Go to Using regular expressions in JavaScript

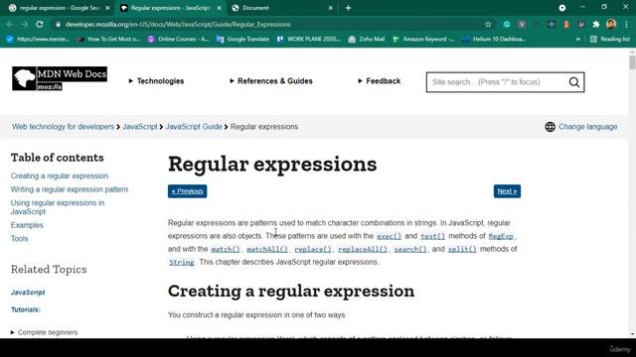point(58,207)
